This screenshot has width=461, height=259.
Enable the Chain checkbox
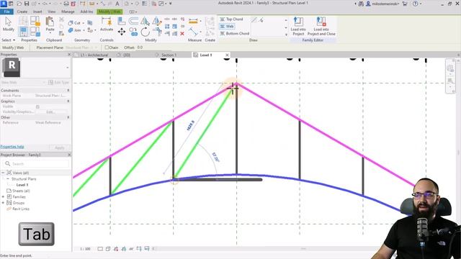tap(107, 47)
